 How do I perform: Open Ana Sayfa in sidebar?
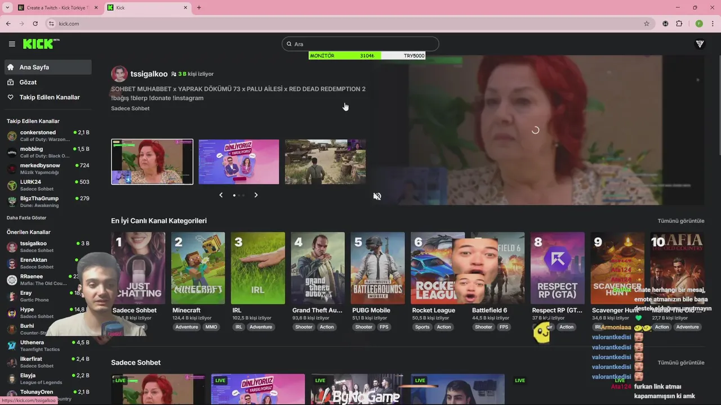[x=48, y=67]
